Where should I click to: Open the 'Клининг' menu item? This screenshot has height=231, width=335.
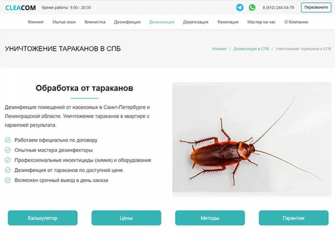click(36, 22)
